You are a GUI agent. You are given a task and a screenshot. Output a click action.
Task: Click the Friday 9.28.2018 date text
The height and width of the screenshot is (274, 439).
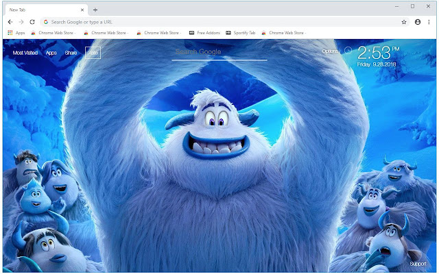377,64
